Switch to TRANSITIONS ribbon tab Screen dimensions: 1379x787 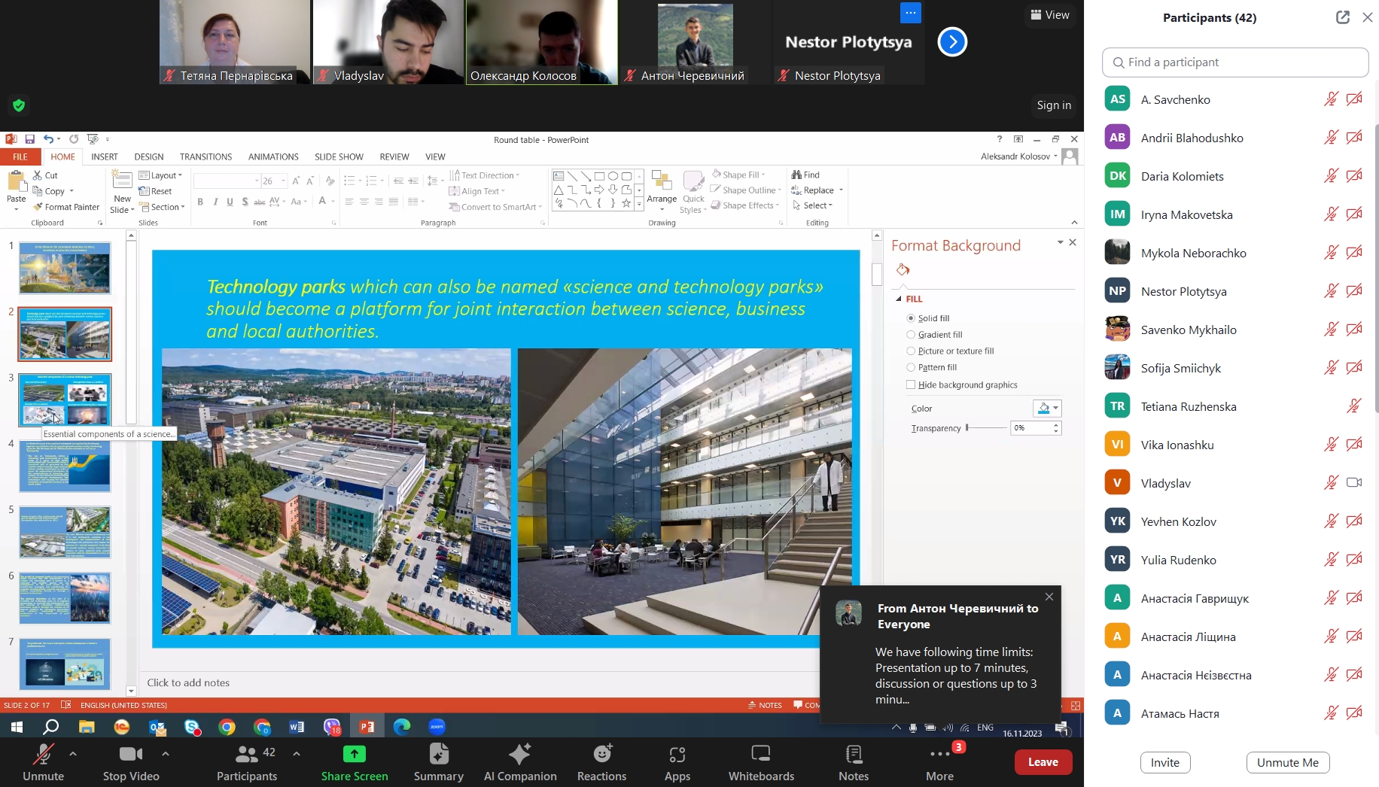pos(205,156)
